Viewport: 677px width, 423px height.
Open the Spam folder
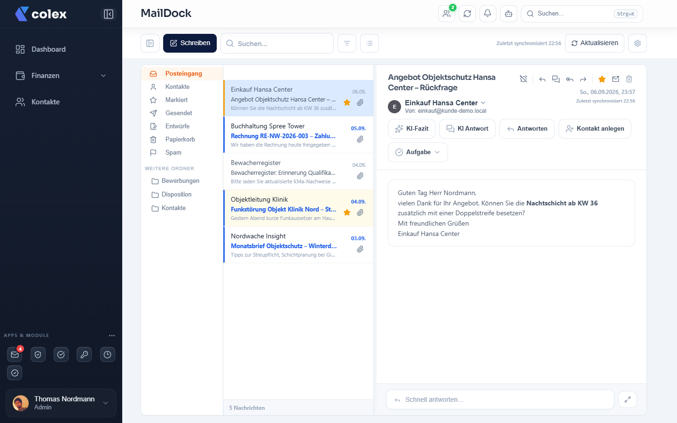coord(182,152)
